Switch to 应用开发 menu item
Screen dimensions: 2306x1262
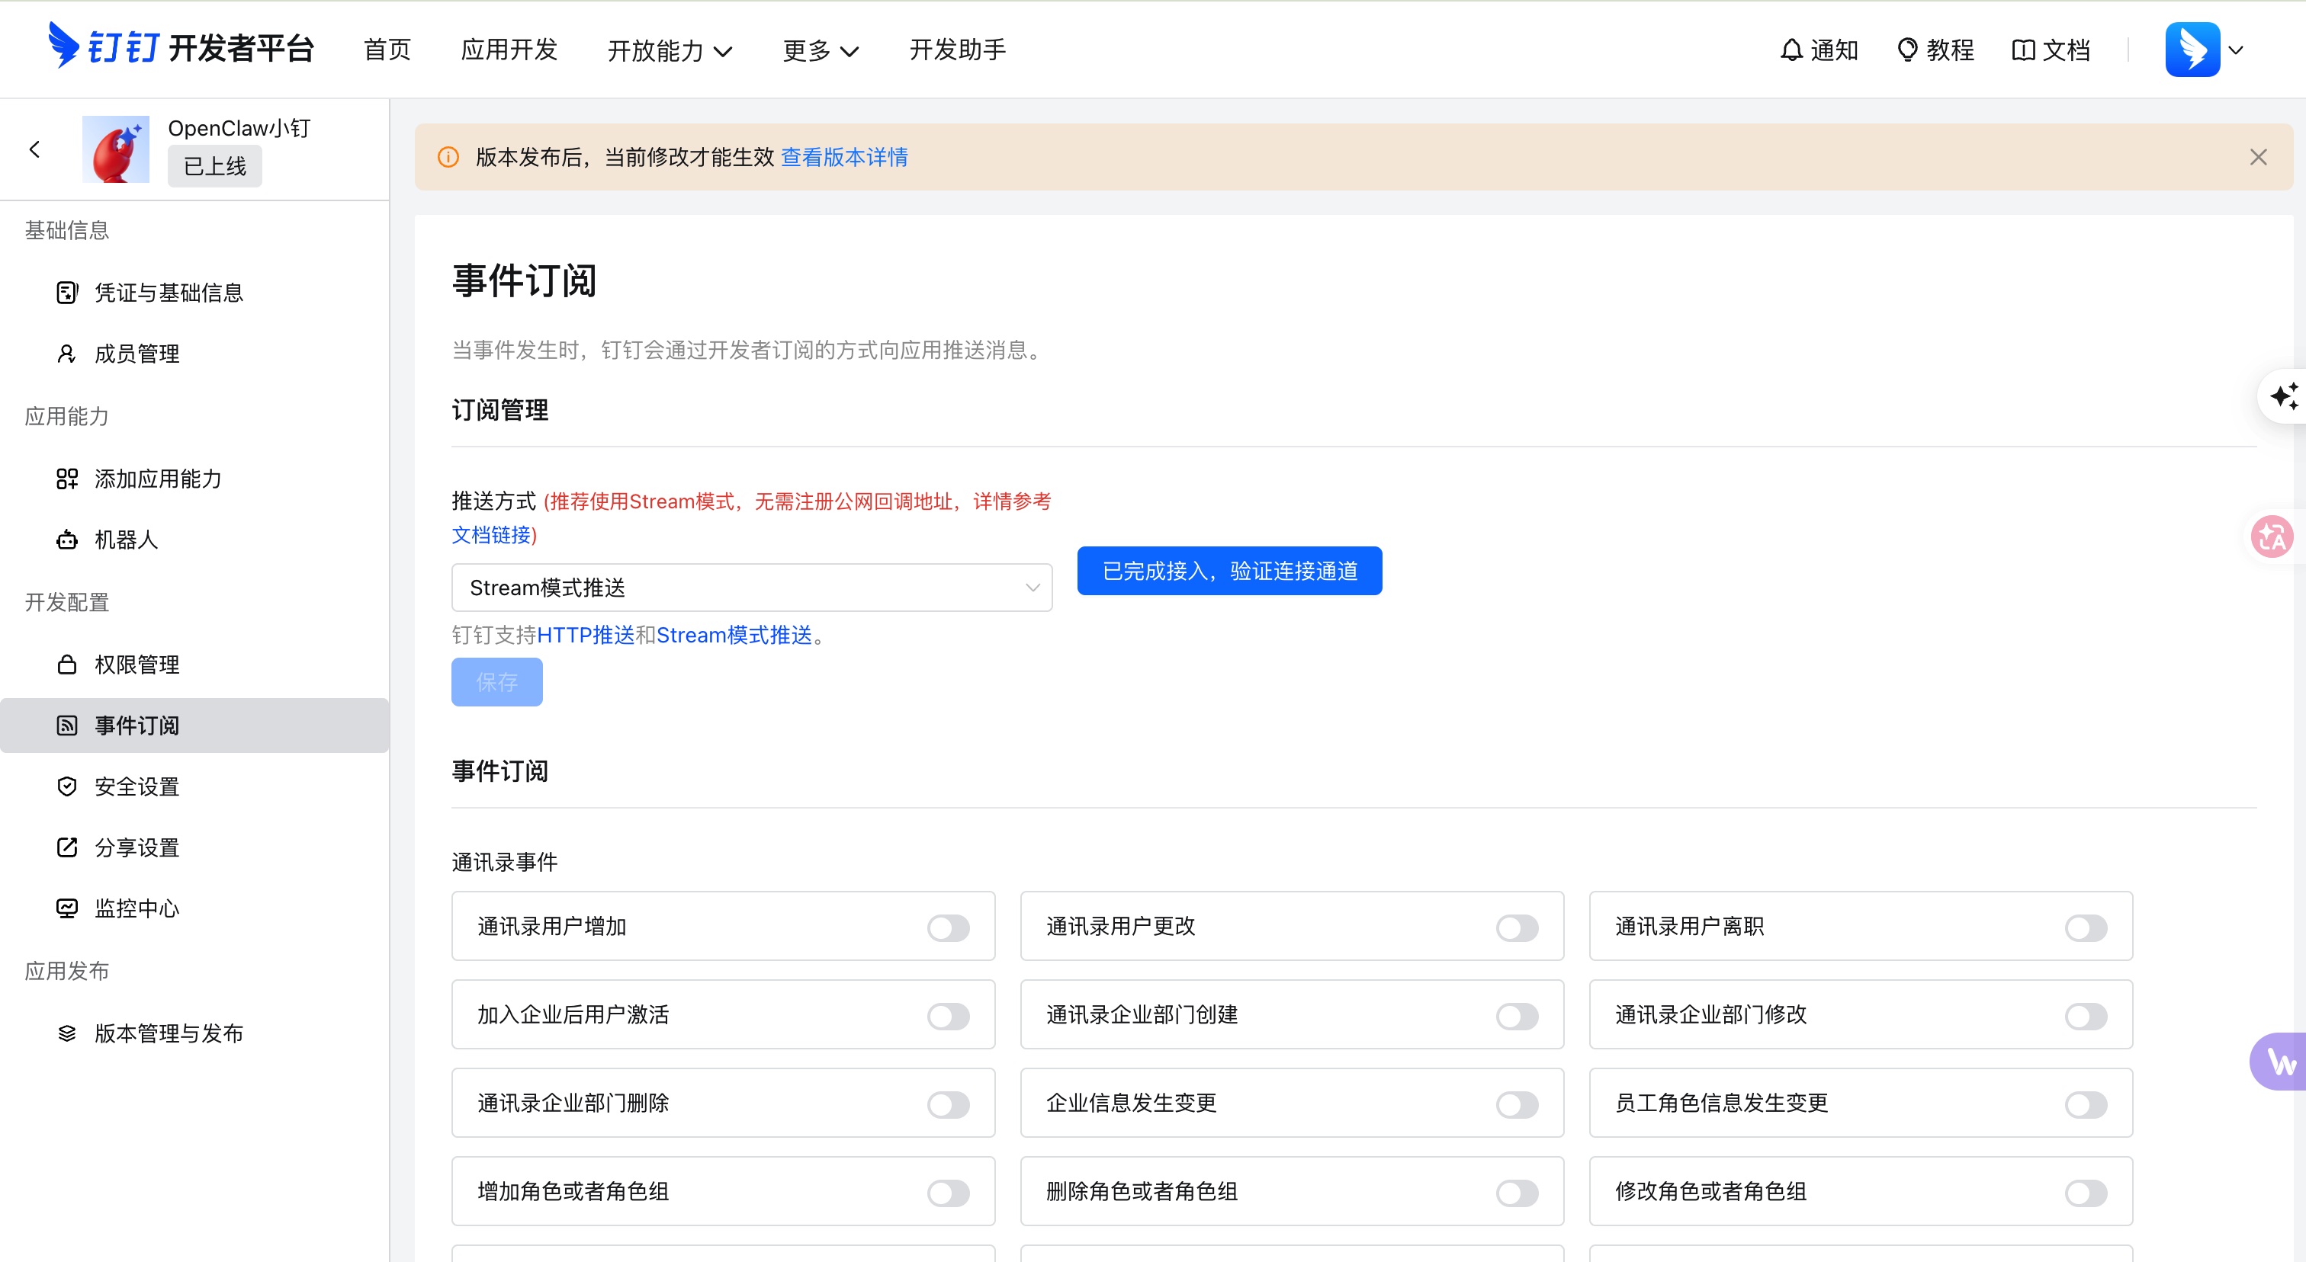point(509,51)
